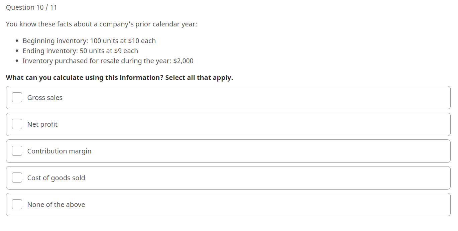Click the 'Net profit' option label
458x231 pixels.
pyautogui.click(x=42, y=124)
